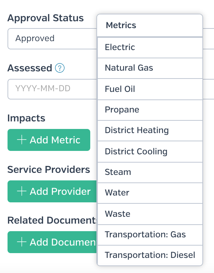Click the plus icon on Add Provider

pos(22,191)
